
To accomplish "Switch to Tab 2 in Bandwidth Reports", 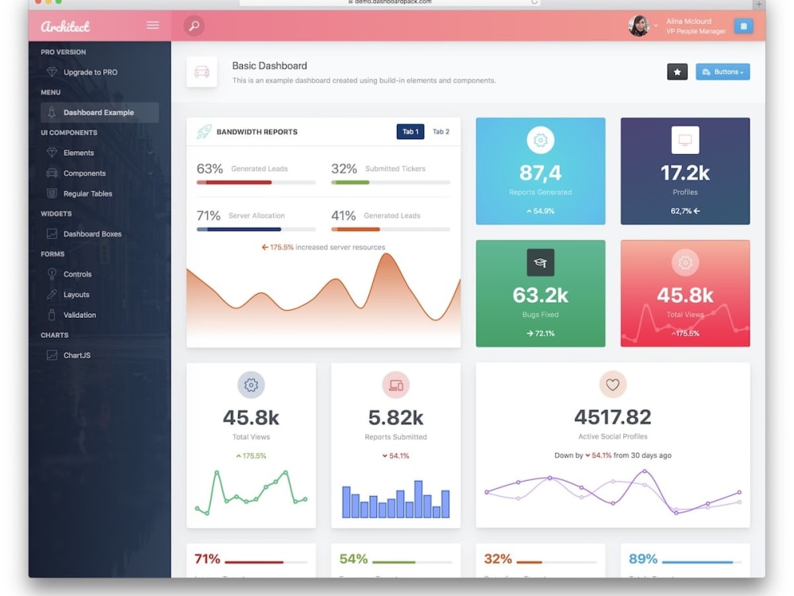I will (x=441, y=132).
